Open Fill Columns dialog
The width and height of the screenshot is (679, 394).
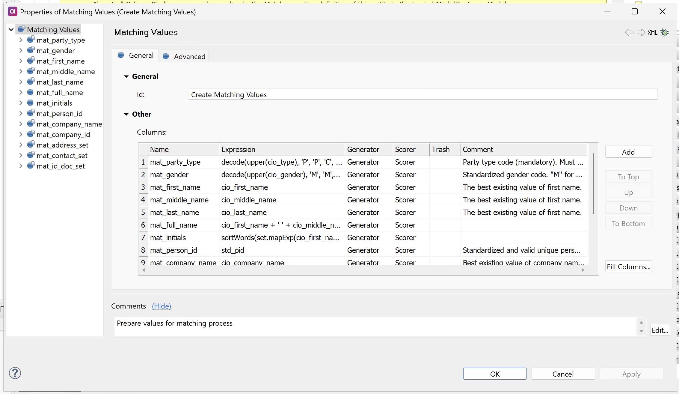628,267
